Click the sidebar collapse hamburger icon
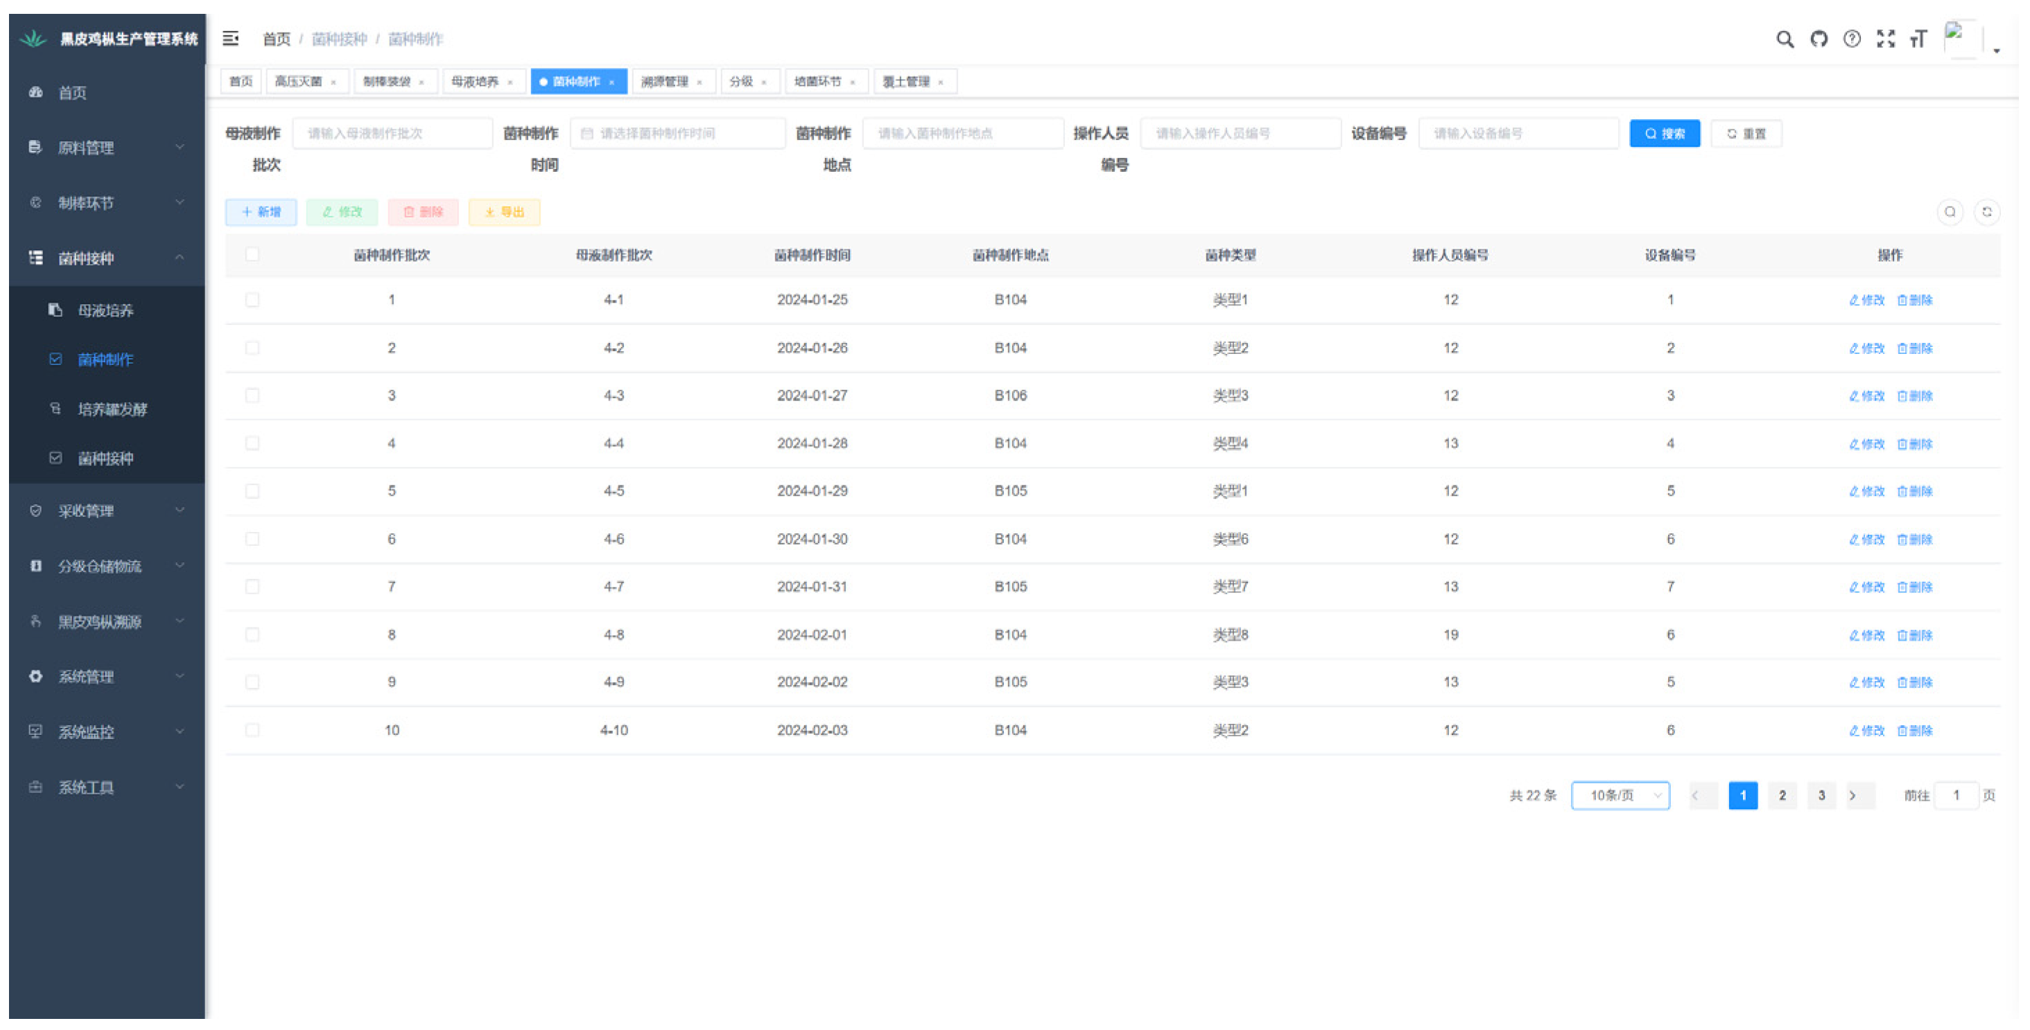Viewport: 2030px width, 1030px height. 230,39
